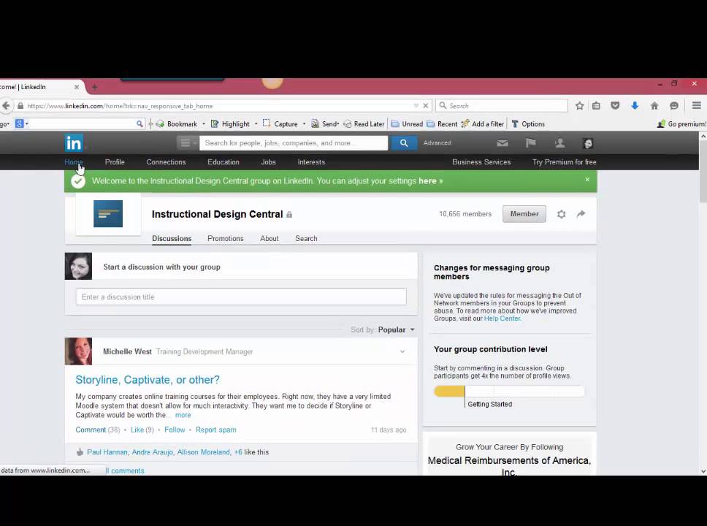
Task: Open Business Services menu
Action: (x=481, y=162)
